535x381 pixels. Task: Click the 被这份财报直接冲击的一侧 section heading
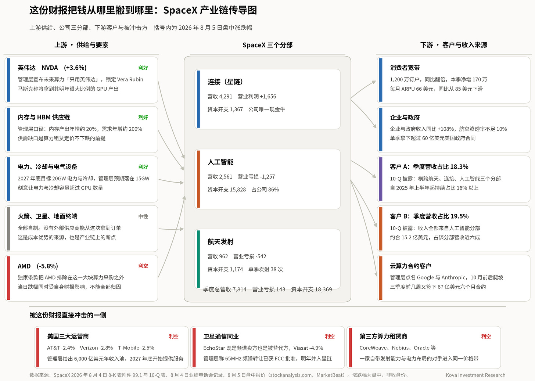tap(68, 315)
